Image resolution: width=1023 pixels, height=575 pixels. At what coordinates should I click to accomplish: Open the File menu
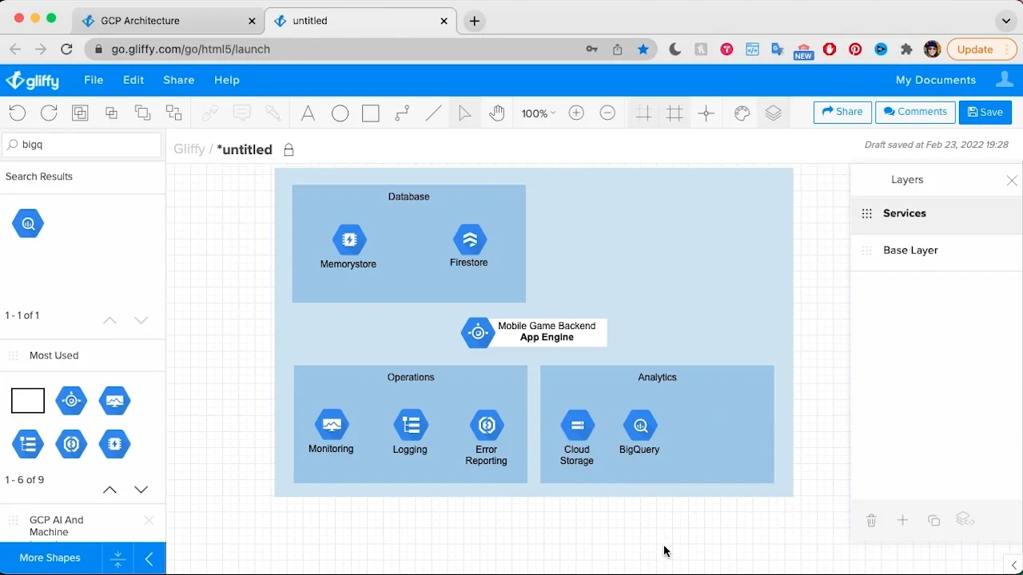[x=94, y=80]
